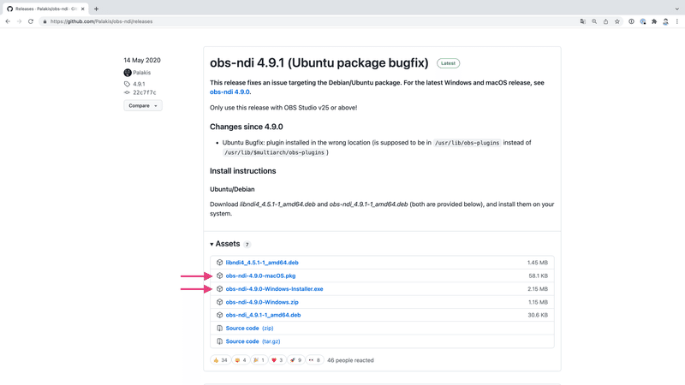Click the eyes reaction with 8
The width and height of the screenshot is (685, 385).
pyautogui.click(x=314, y=360)
